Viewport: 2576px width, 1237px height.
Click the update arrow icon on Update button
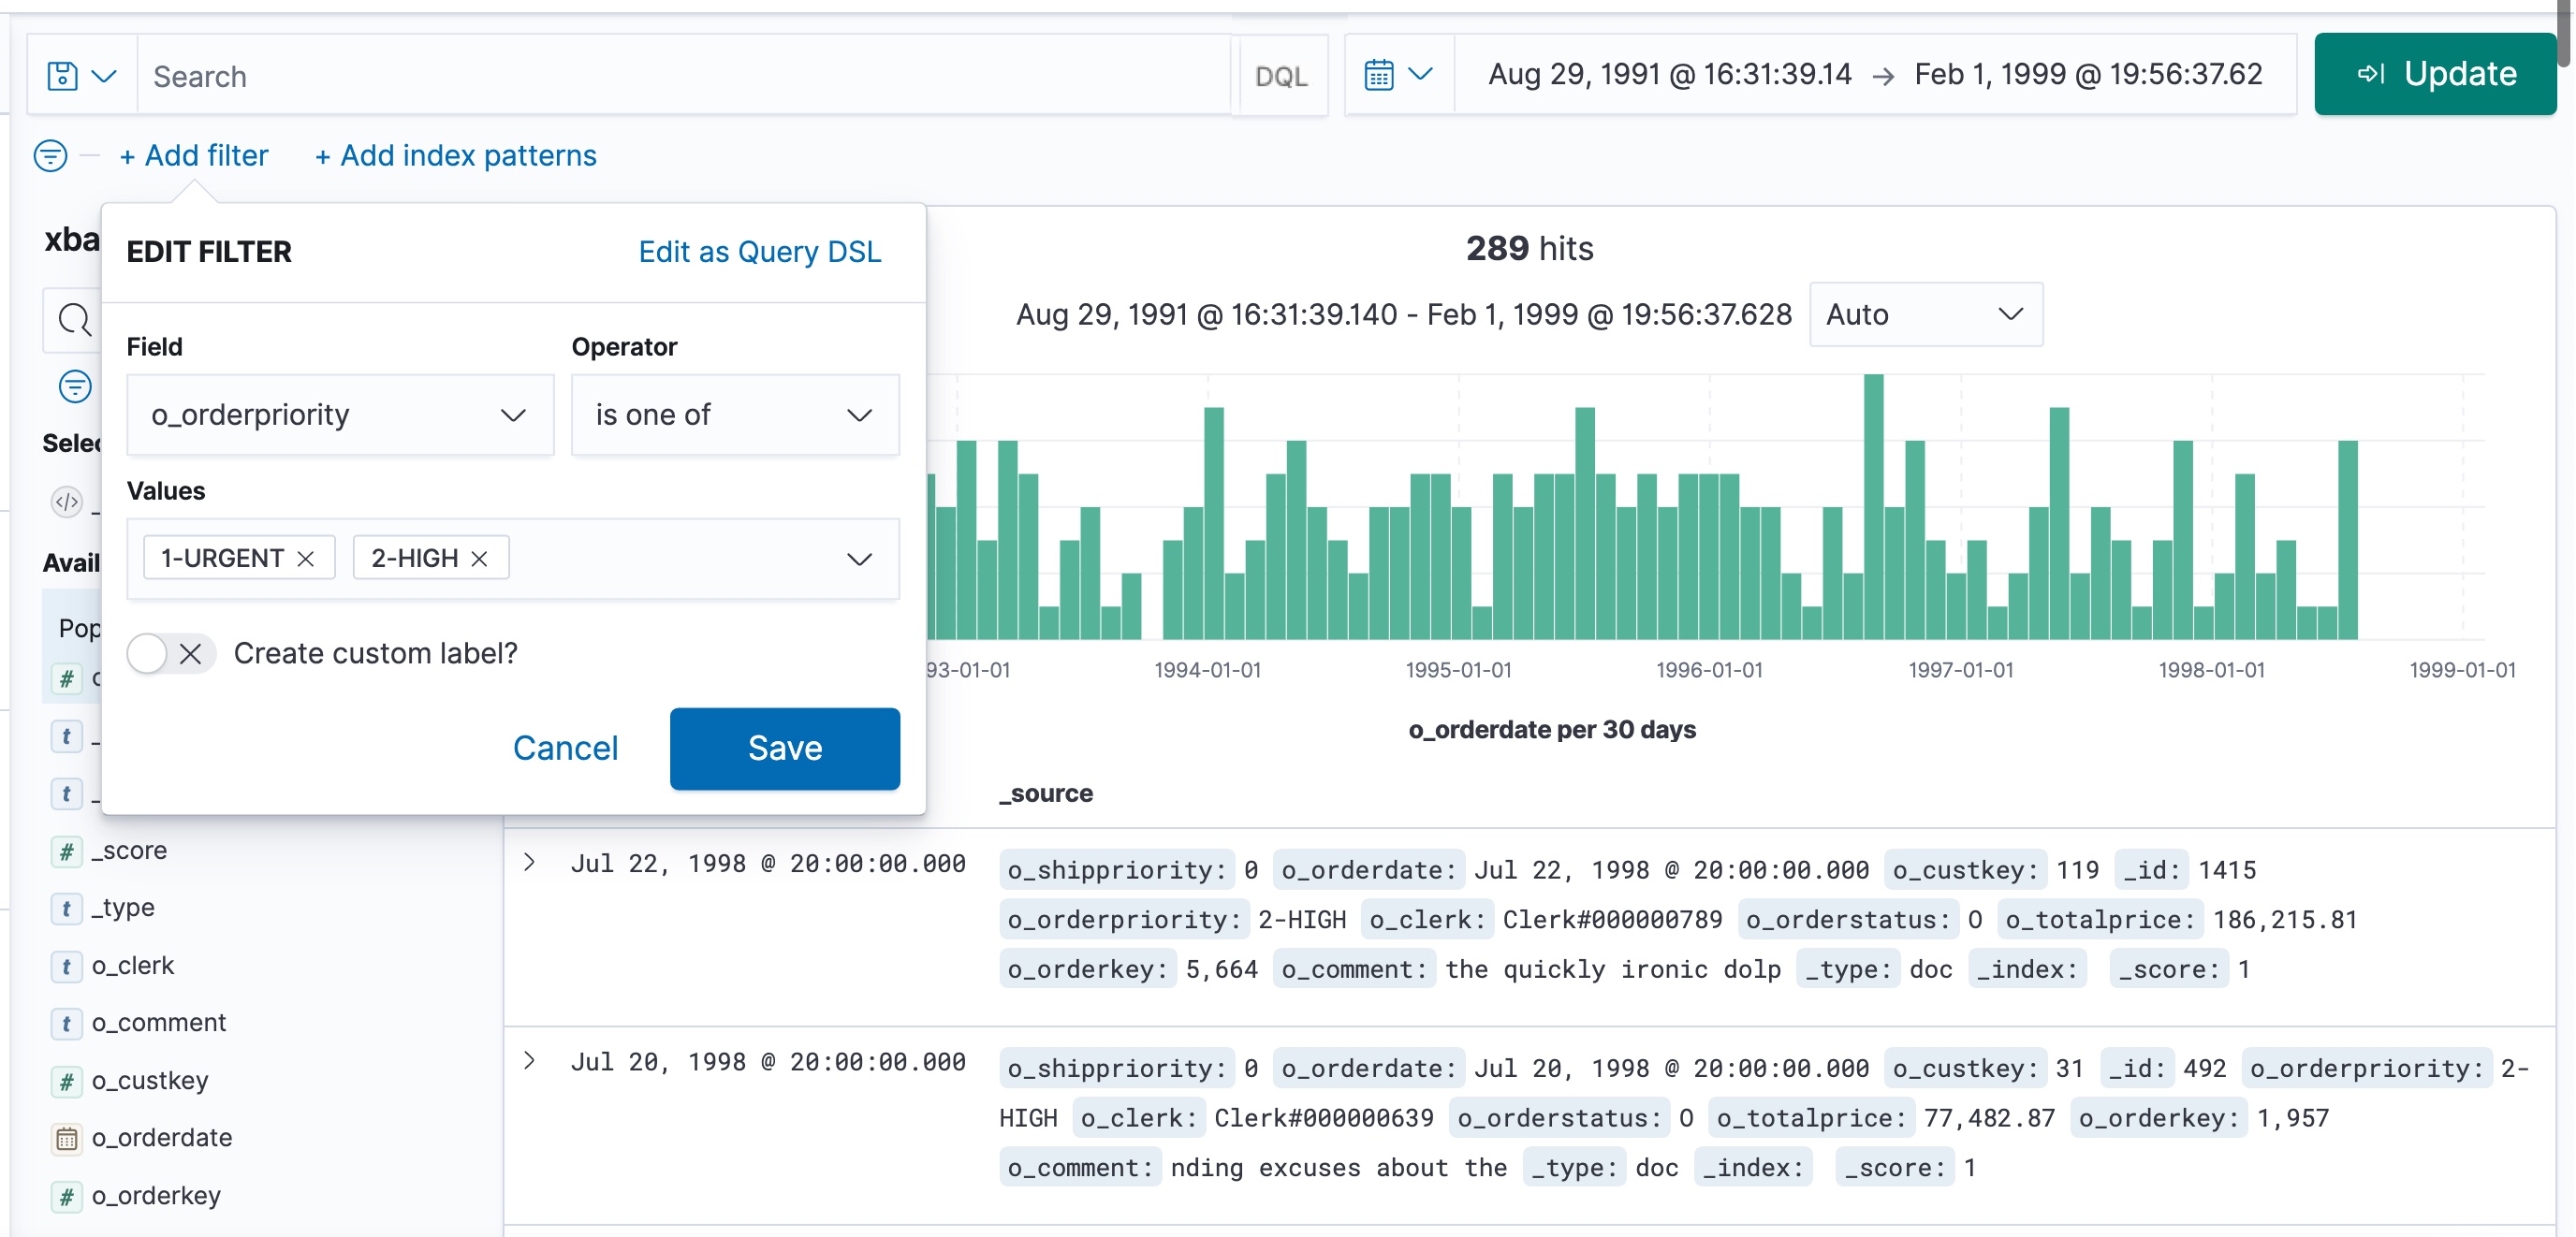pyautogui.click(x=2371, y=74)
